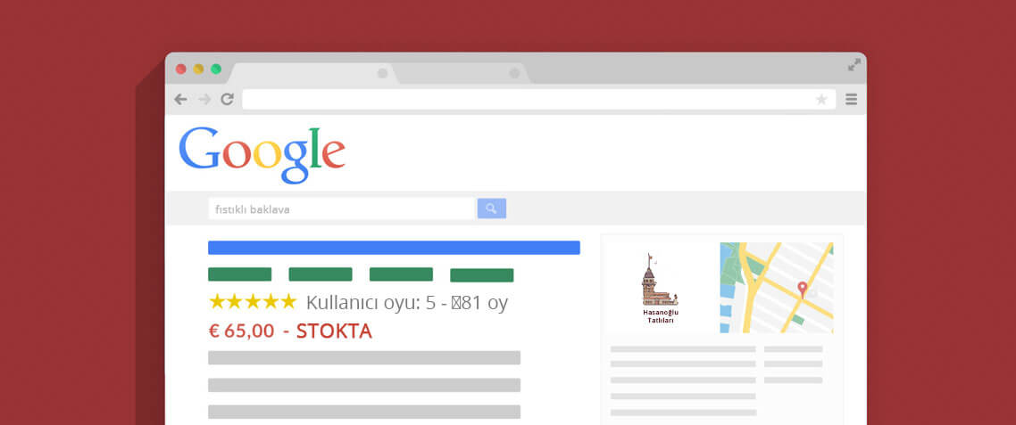Open the Hasanoğlu Tatlıları logo thumbnail
The width and height of the screenshot is (1016, 425).
coord(660,288)
